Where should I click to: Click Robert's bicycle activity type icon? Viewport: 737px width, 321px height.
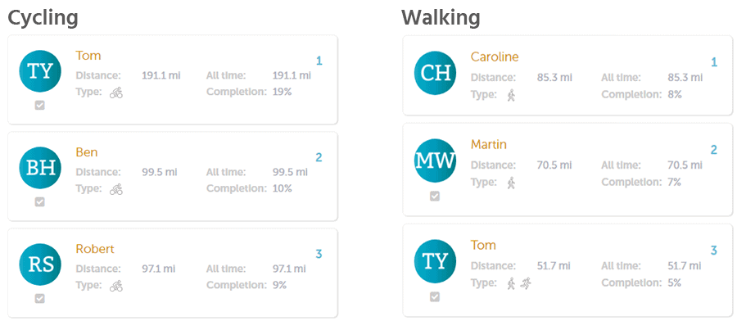coord(116,286)
